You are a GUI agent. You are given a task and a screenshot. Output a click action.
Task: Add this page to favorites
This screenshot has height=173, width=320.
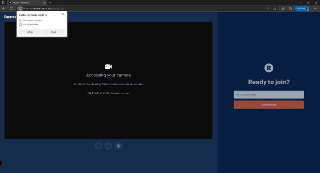click(275, 8)
